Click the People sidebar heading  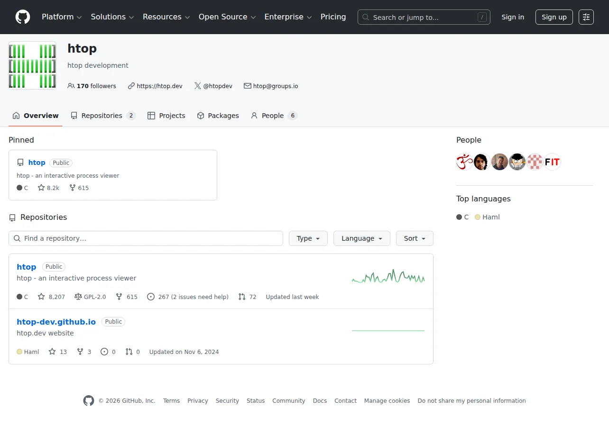469,140
